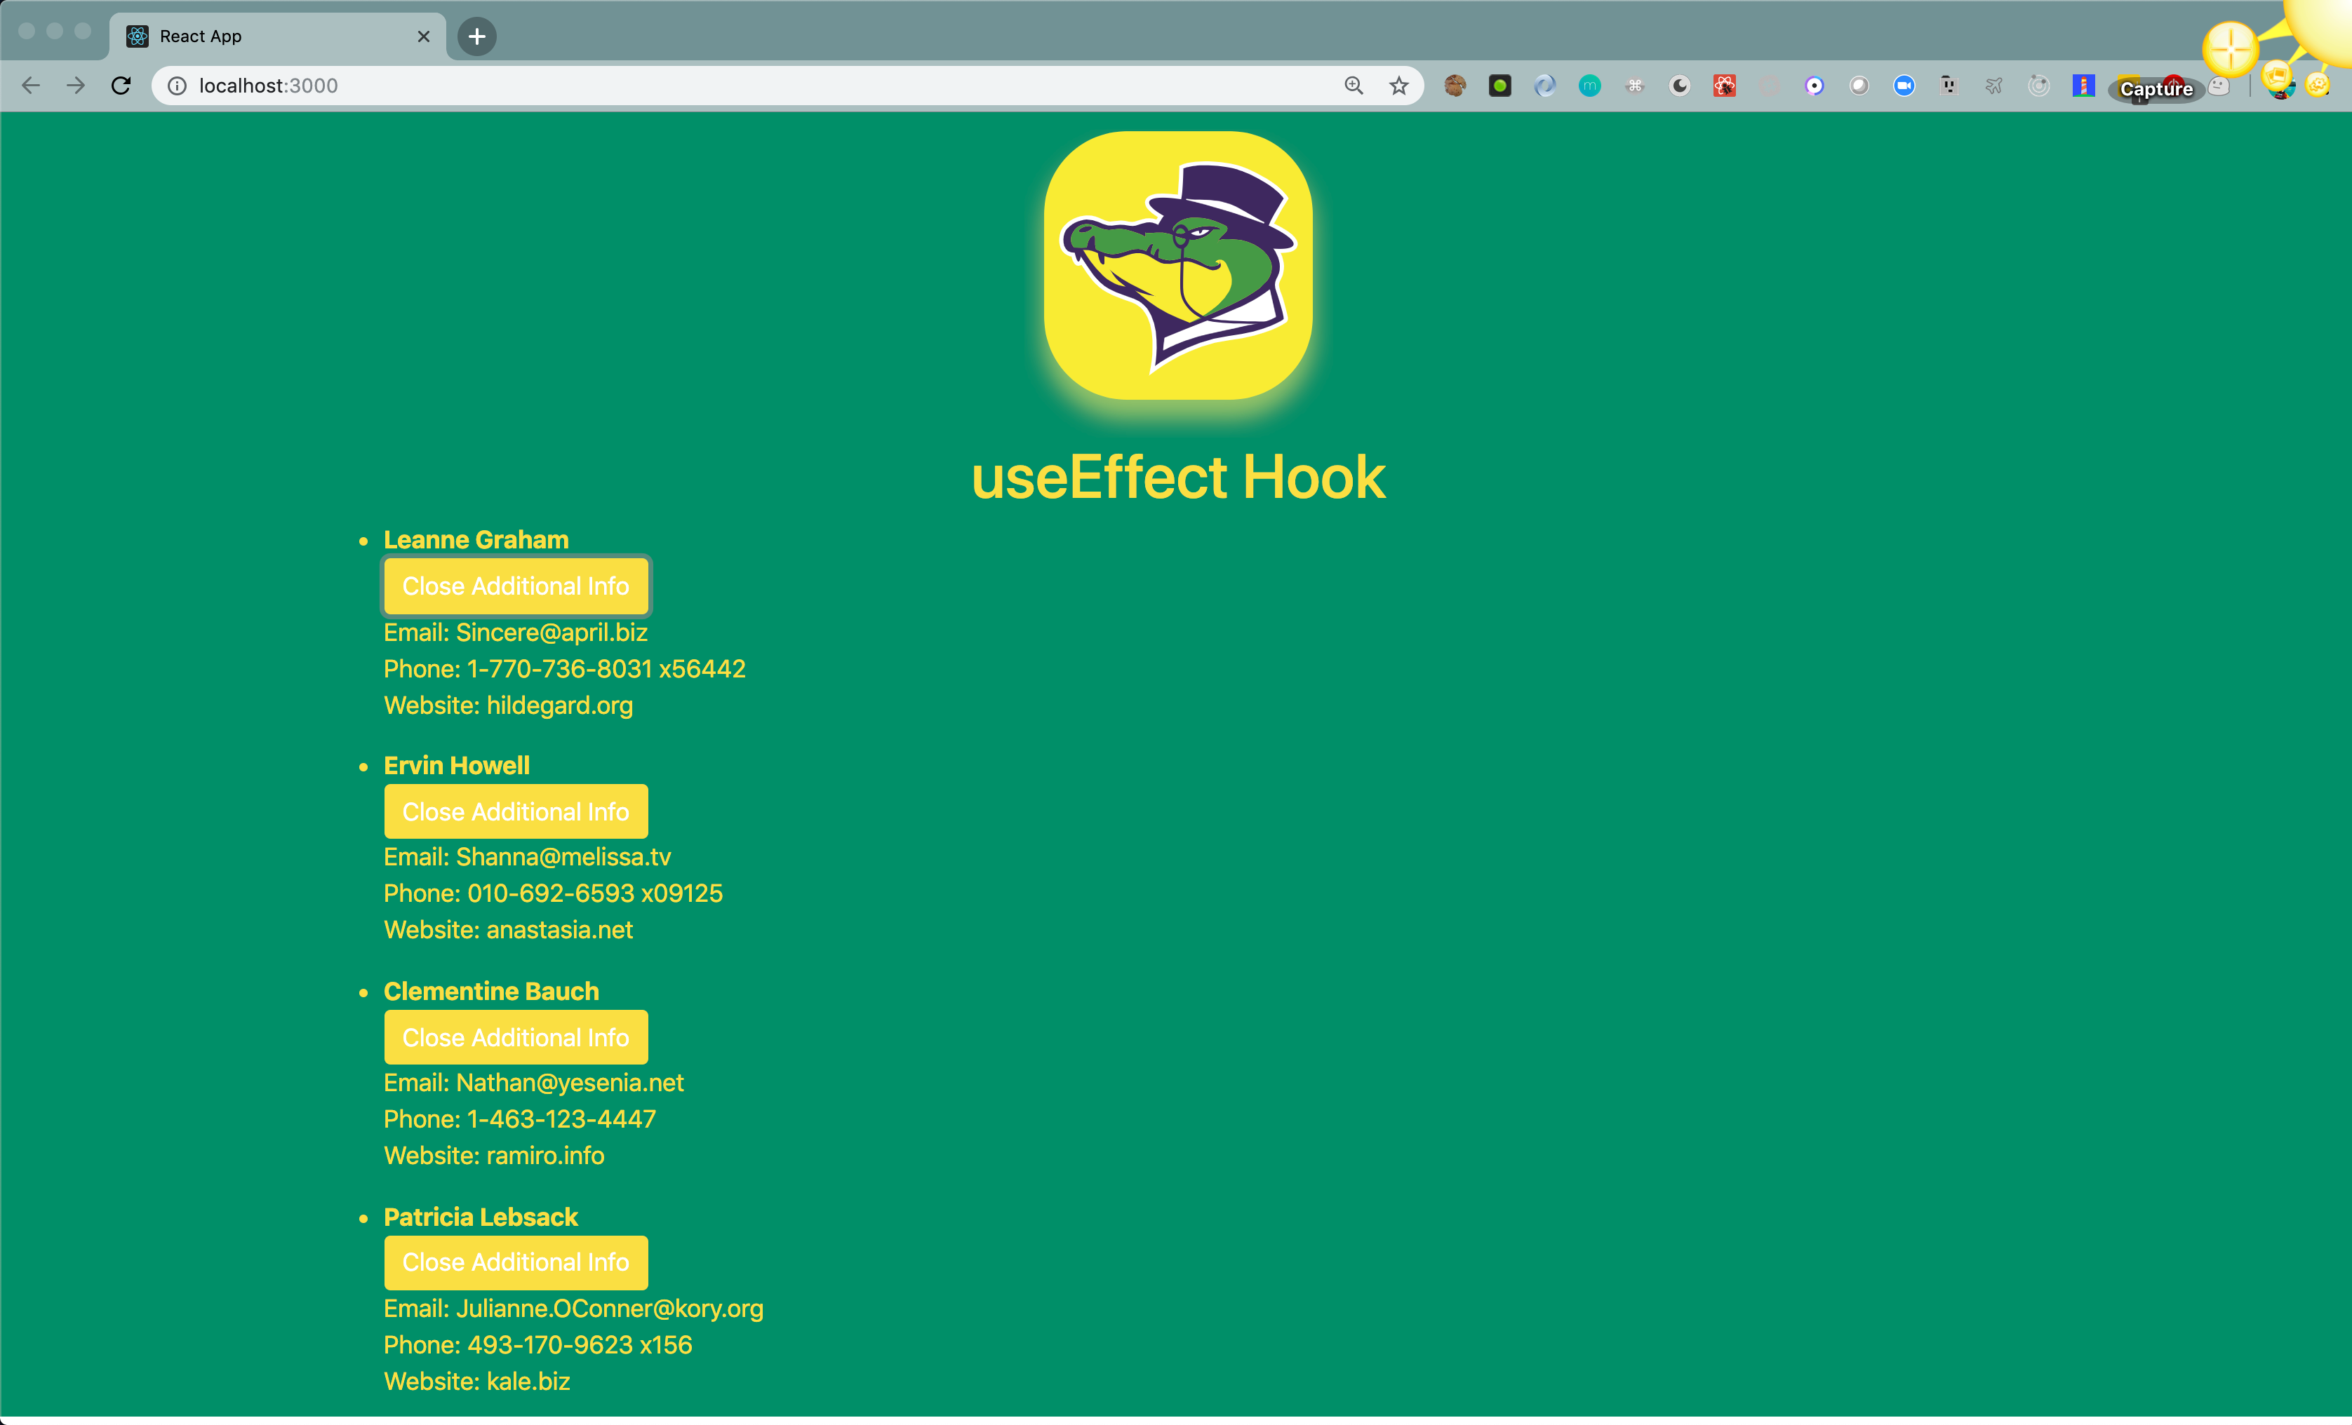
Task: Select the useEffect Hook page title
Action: [x=1176, y=478]
